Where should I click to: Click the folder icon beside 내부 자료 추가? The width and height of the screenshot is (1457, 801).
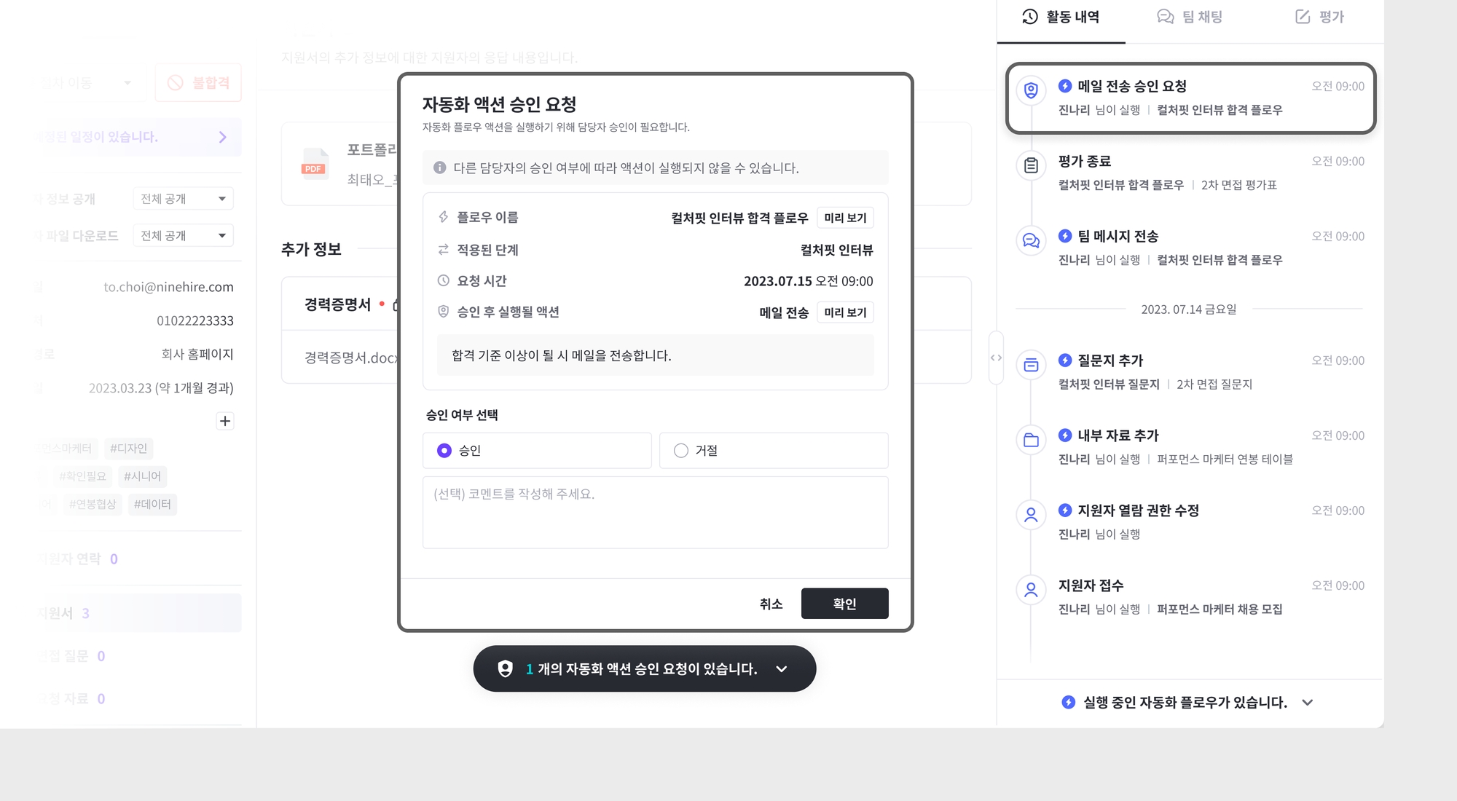[1031, 440]
